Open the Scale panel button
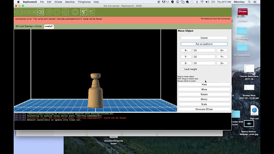The height and width of the screenshot is (154, 274). click(204, 104)
